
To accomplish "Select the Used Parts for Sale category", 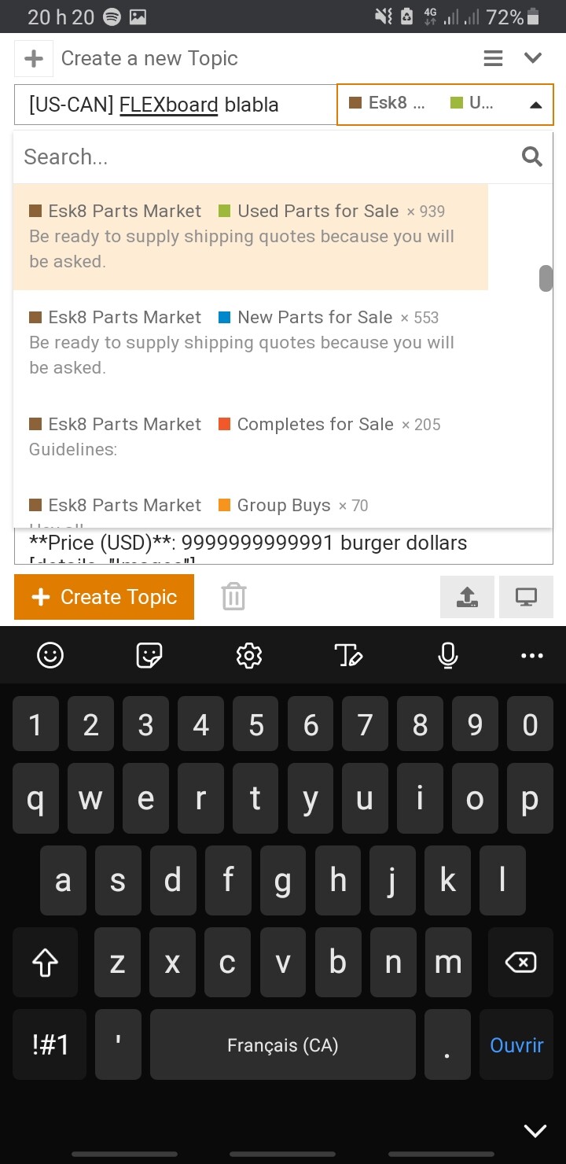I will [x=251, y=237].
